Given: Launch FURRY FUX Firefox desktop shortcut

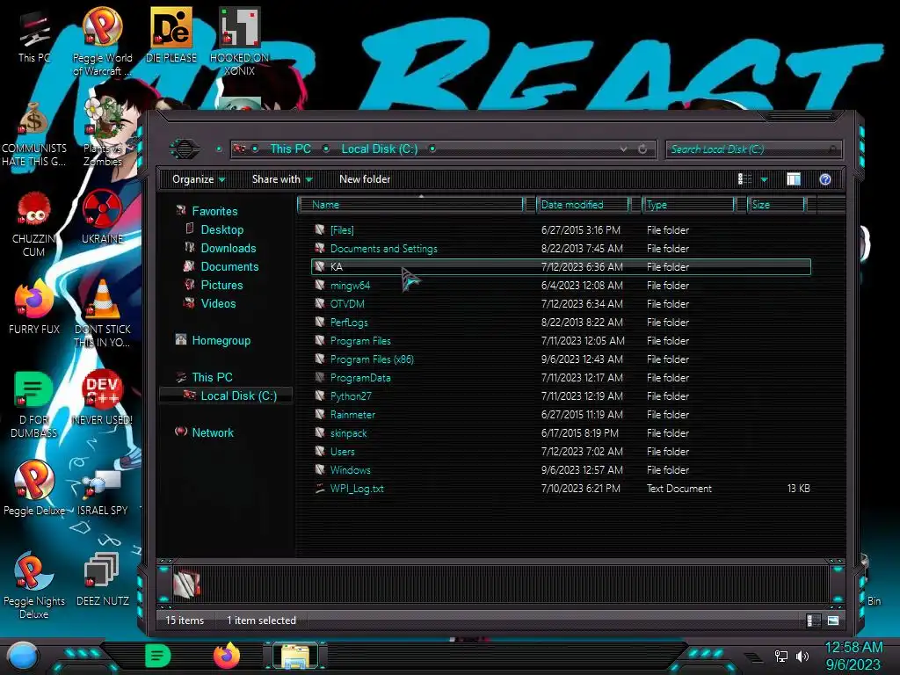Looking at the screenshot, I should [34, 307].
